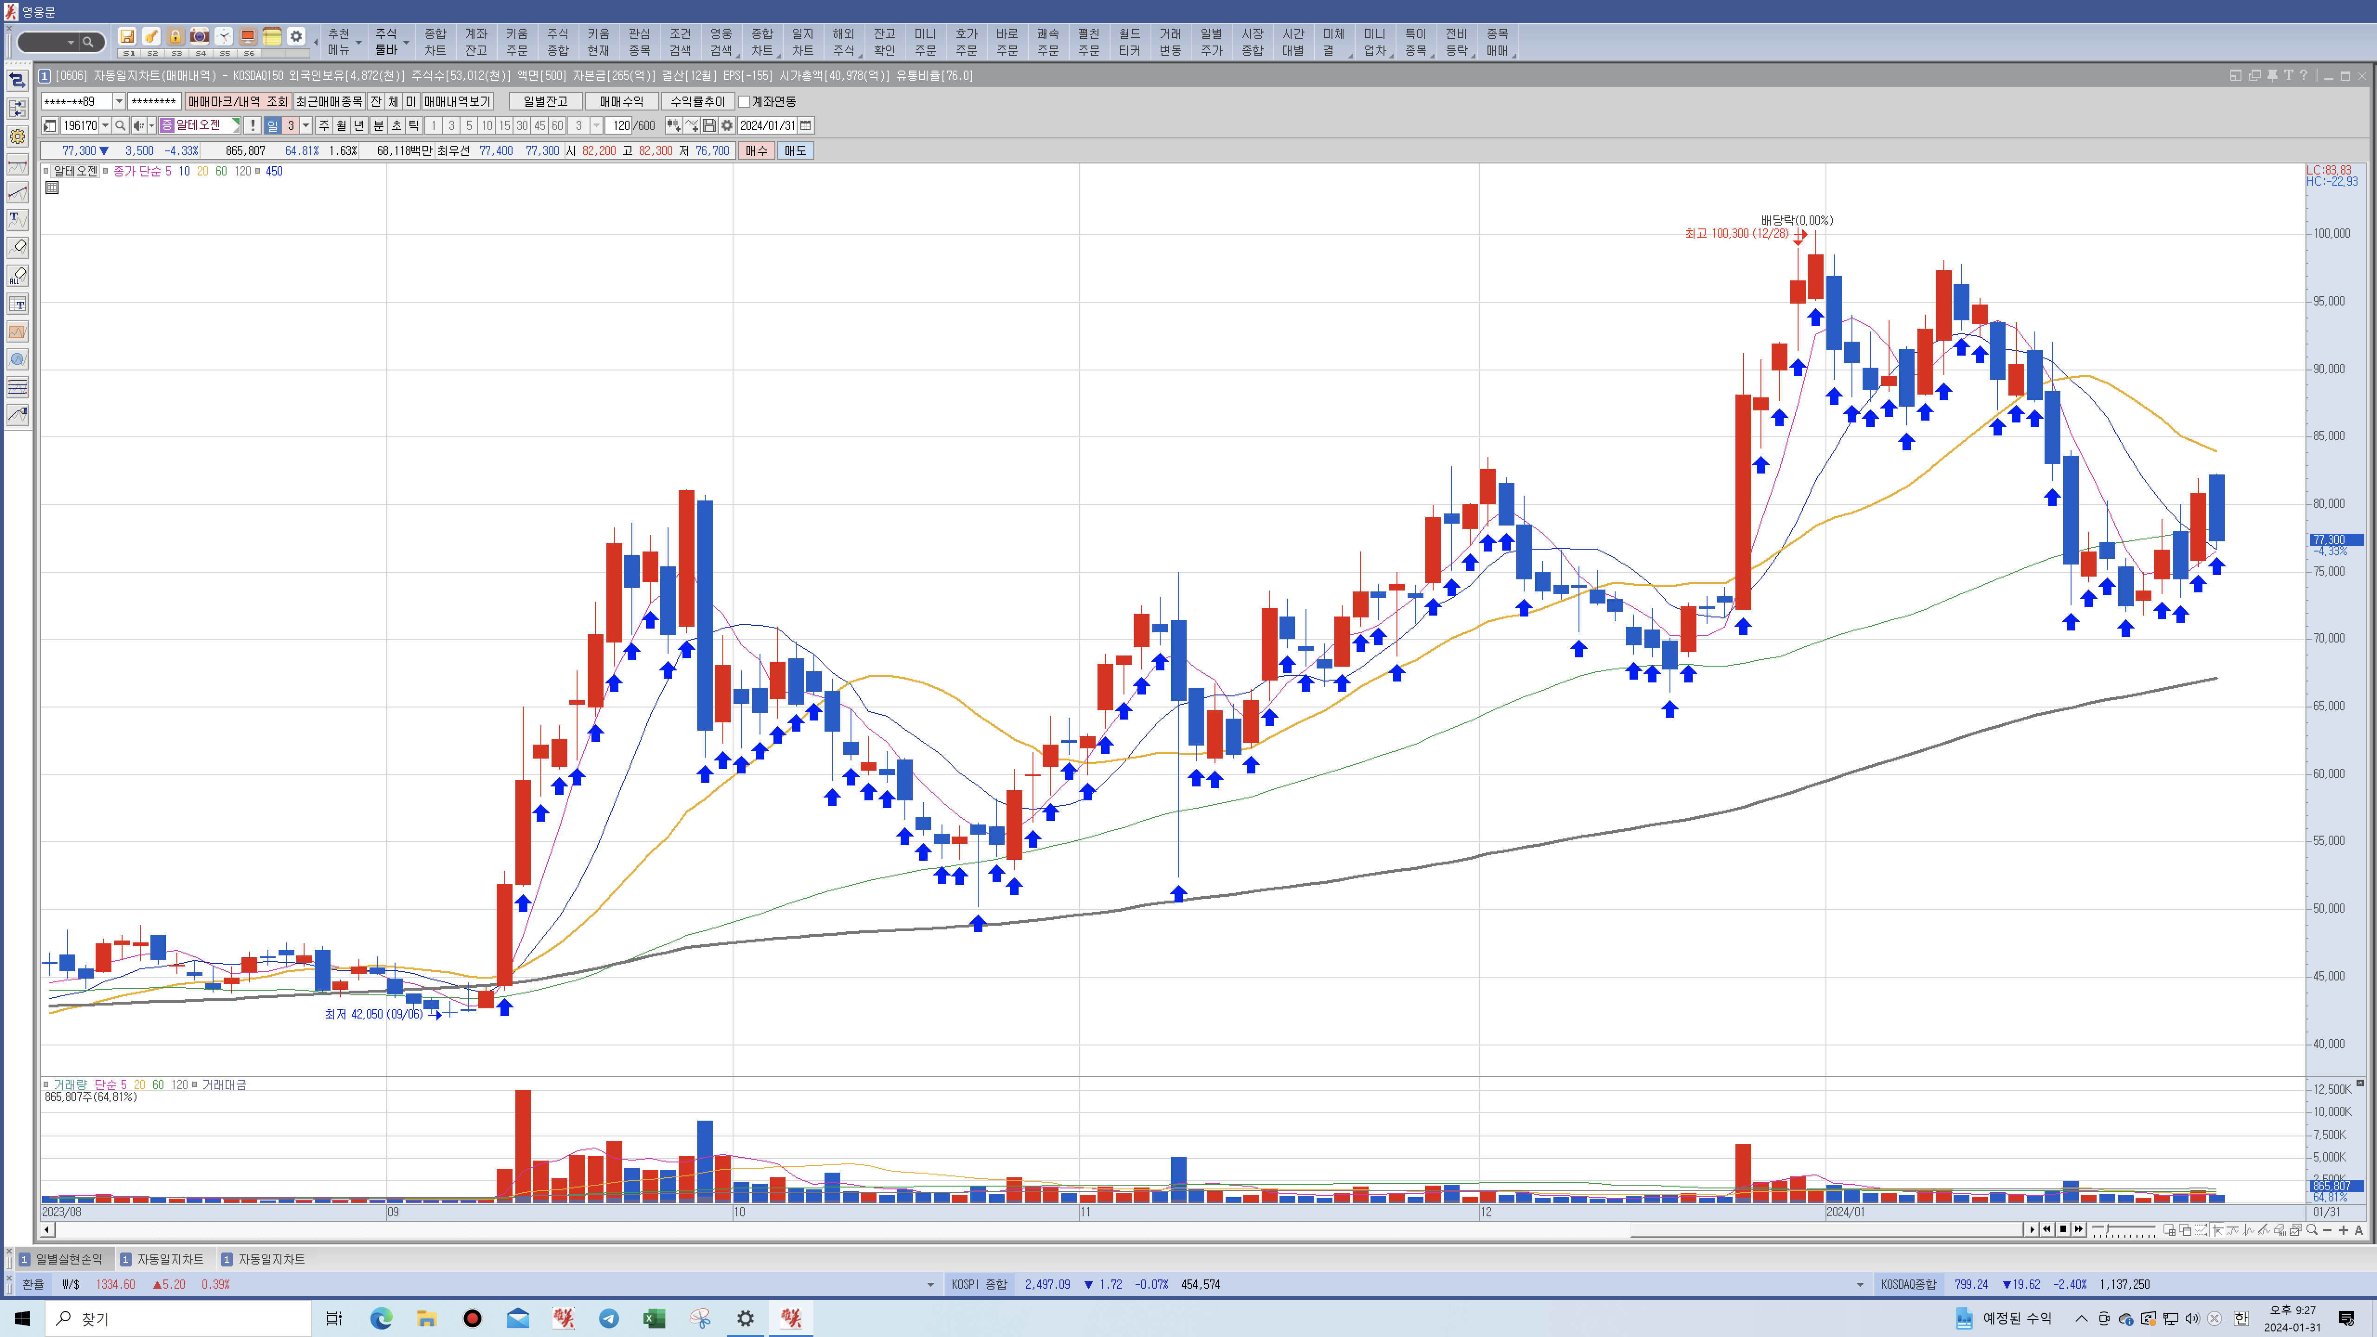Click the camera screenshot icon in top toolbar
Viewport: 2377px width, 1337px height.
[199, 36]
